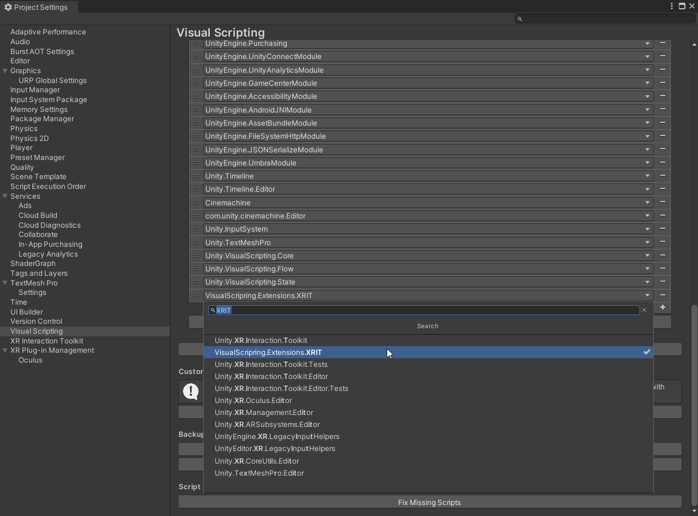Remove the UnityEngine.UmbraModule entry via minus icon

click(662, 163)
